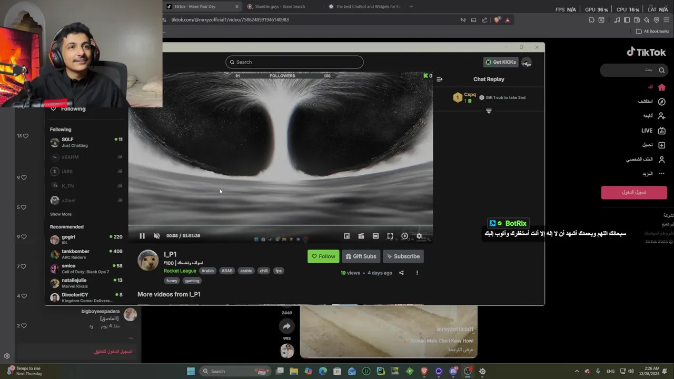Select the 'gaming' tag

coord(192,281)
